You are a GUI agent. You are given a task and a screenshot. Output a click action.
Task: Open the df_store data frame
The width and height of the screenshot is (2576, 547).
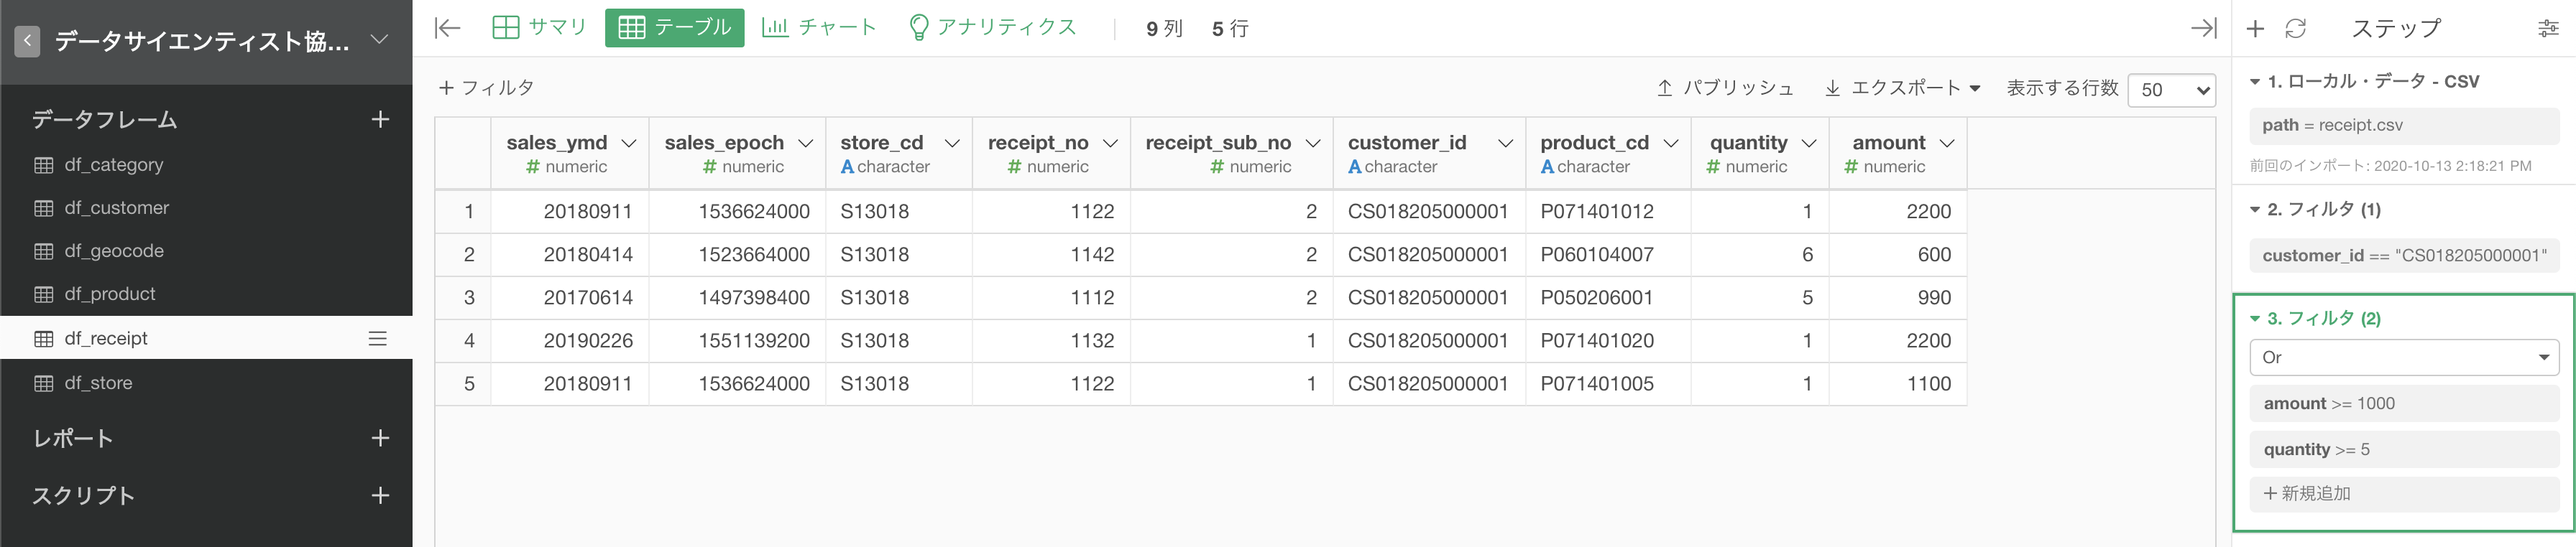pyautogui.click(x=97, y=383)
